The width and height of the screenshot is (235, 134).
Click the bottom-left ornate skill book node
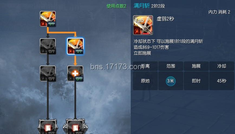(48, 127)
